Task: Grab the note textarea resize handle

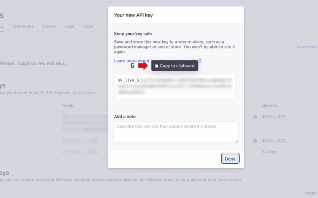Action: [x=236, y=141]
